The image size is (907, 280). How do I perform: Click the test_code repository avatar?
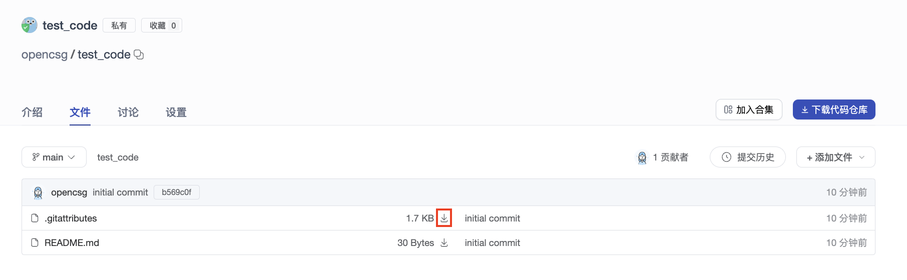[30, 25]
